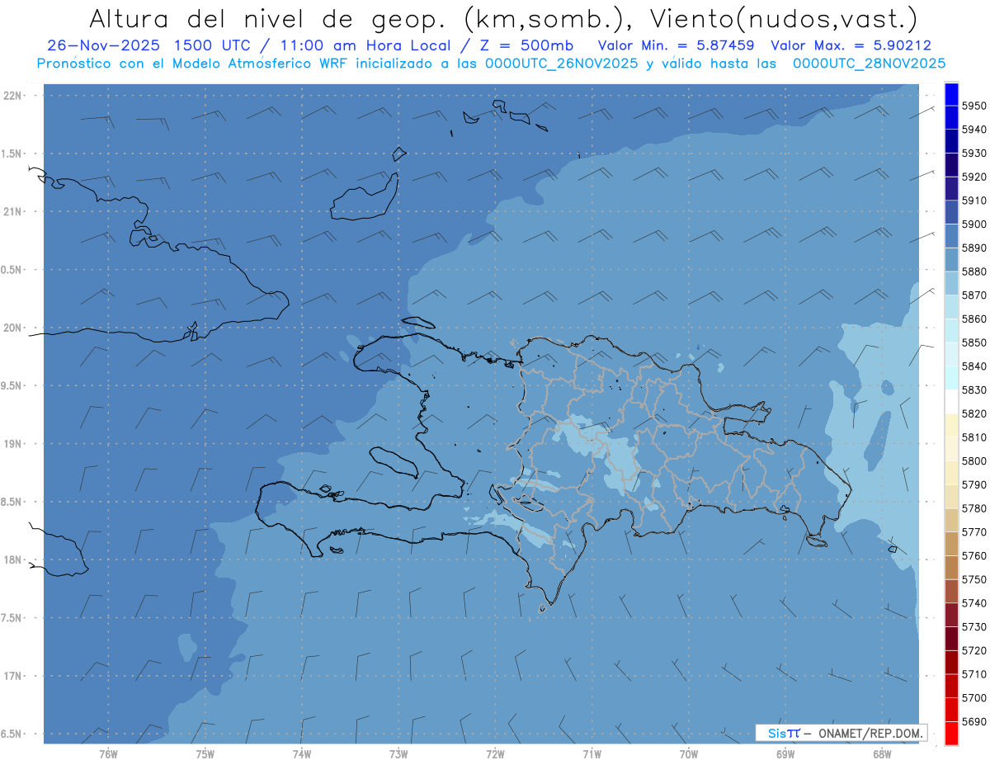Image resolution: width=990 pixels, height=765 pixels.
Task: Click the color bar segment between 5700 and 5690
Action: click(950, 710)
